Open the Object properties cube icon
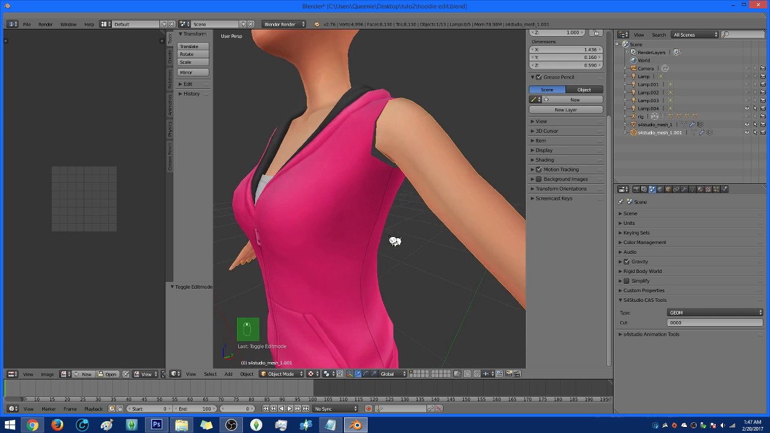The height and width of the screenshot is (433, 770). (668, 189)
